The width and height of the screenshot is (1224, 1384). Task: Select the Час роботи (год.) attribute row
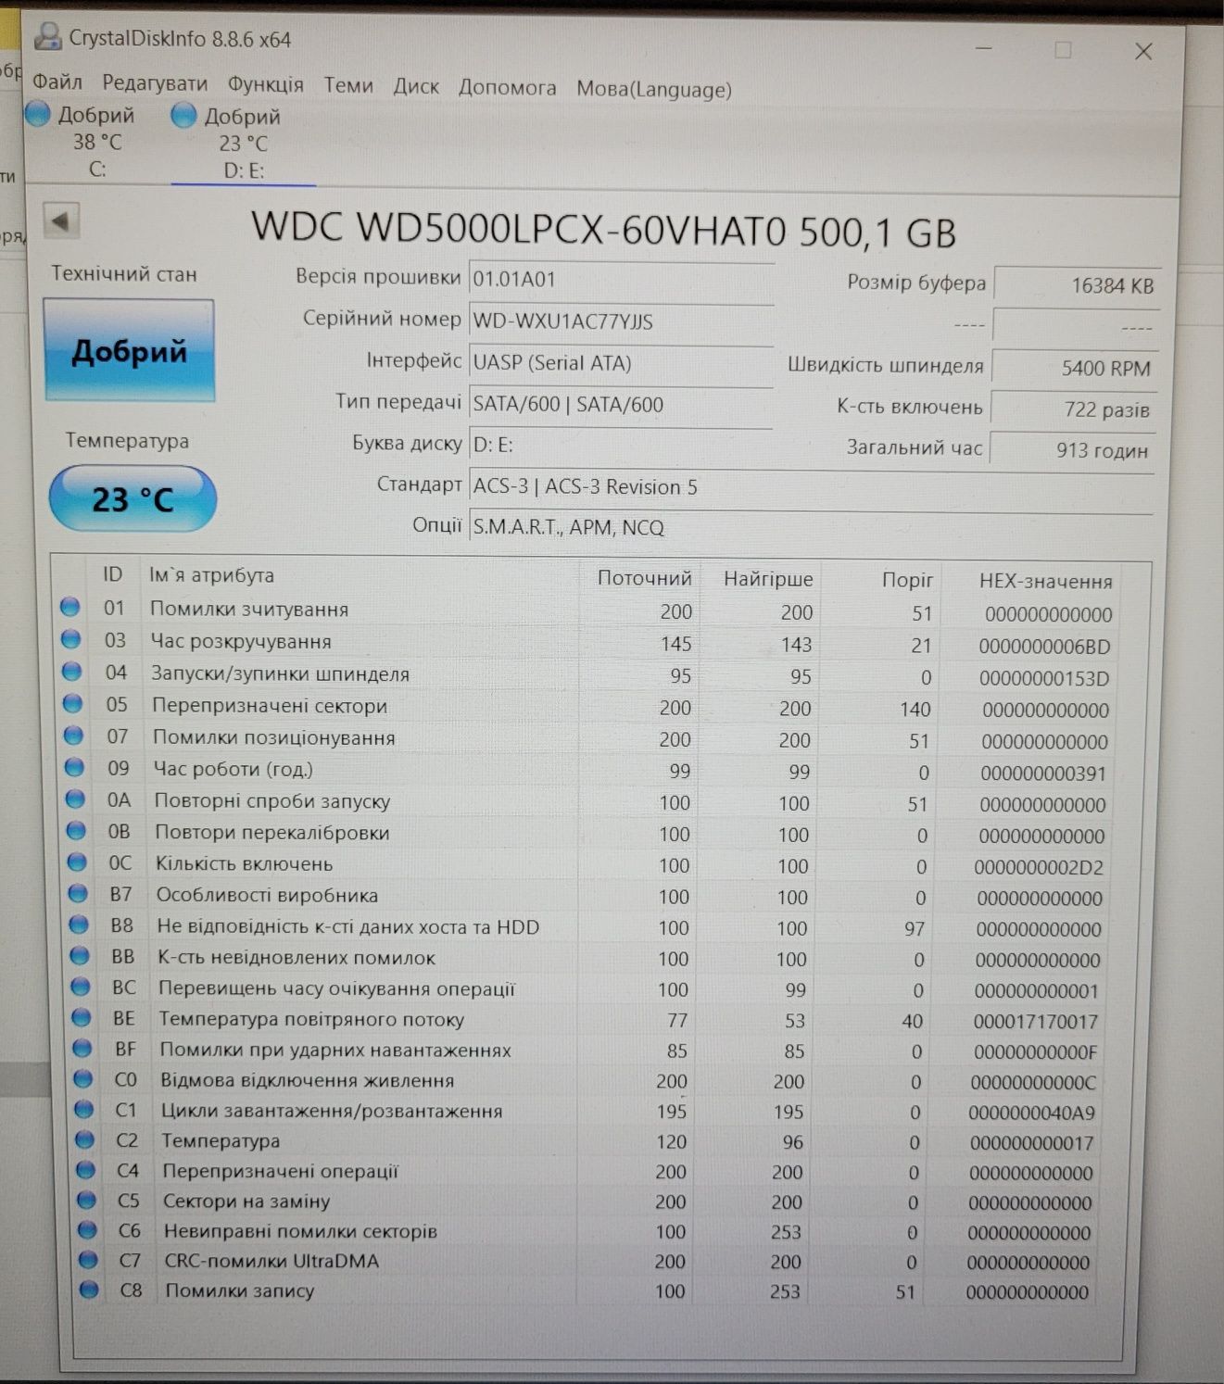click(x=584, y=771)
